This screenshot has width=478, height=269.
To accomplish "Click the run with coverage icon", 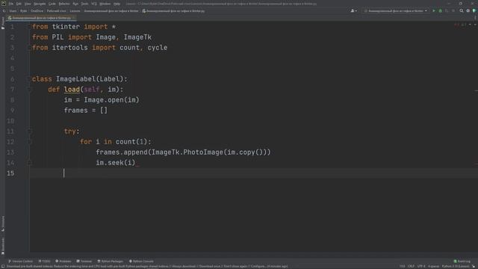I will click(447, 11).
